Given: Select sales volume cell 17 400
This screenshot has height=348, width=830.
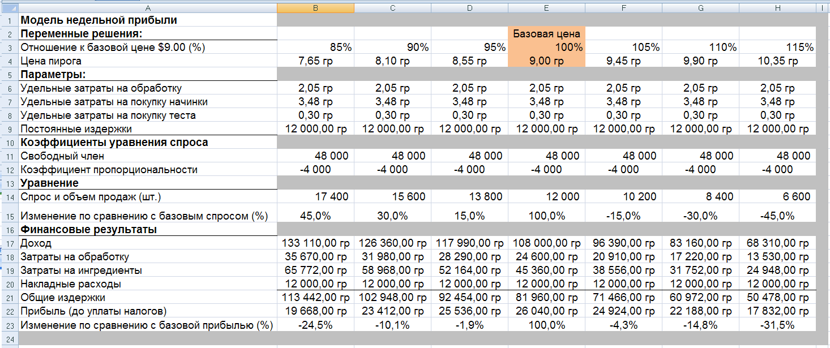Looking at the screenshot, I should 315,196.
